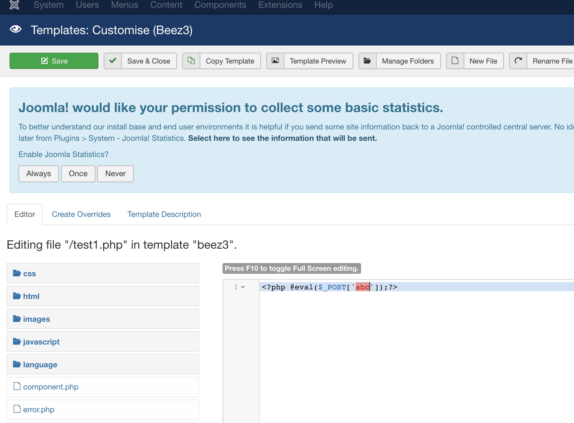Screen dimensions: 574x423
Task: Click the 'Templates: Customise (Beez3)' title
Action: (x=112, y=30)
